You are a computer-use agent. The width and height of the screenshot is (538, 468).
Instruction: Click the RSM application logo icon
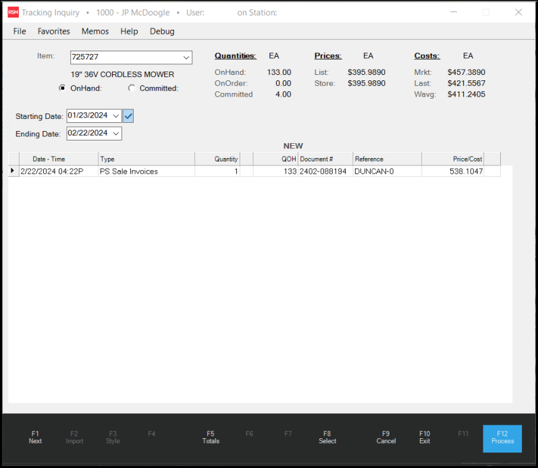[13, 12]
